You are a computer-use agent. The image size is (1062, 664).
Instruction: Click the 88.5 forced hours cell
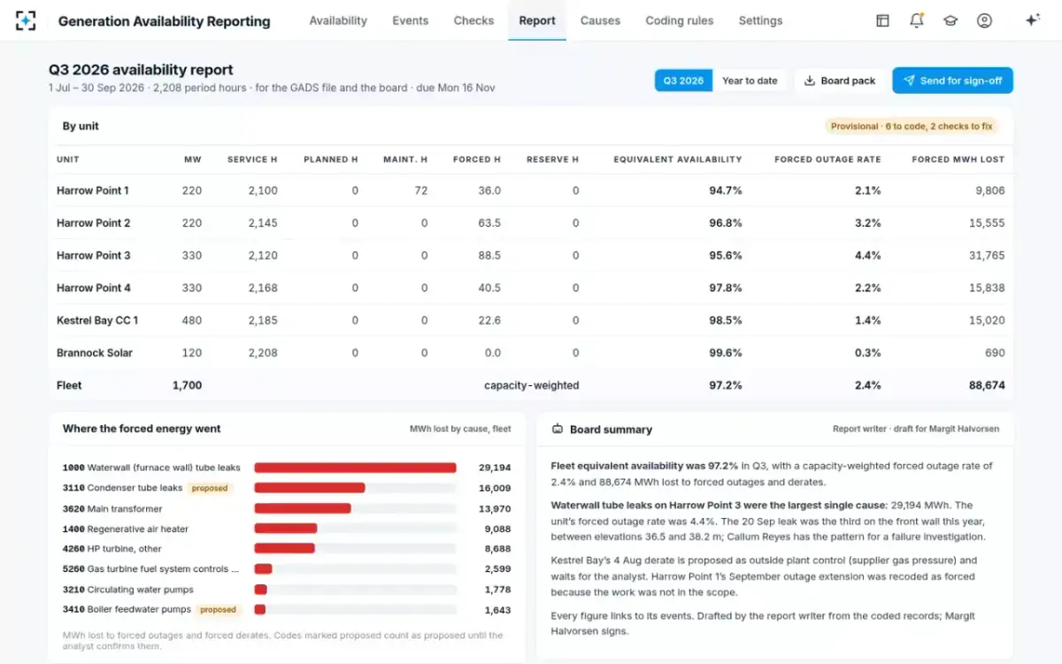(489, 256)
